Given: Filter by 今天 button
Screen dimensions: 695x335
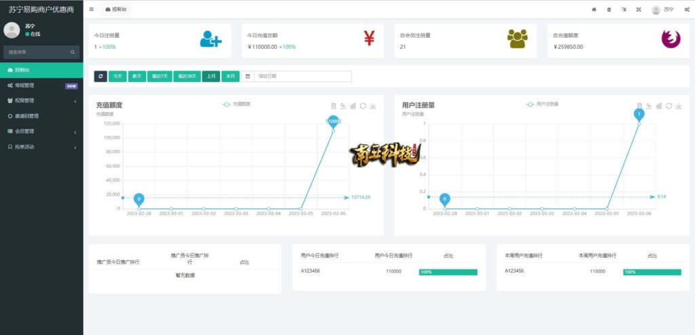Looking at the screenshot, I should point(117,76).
